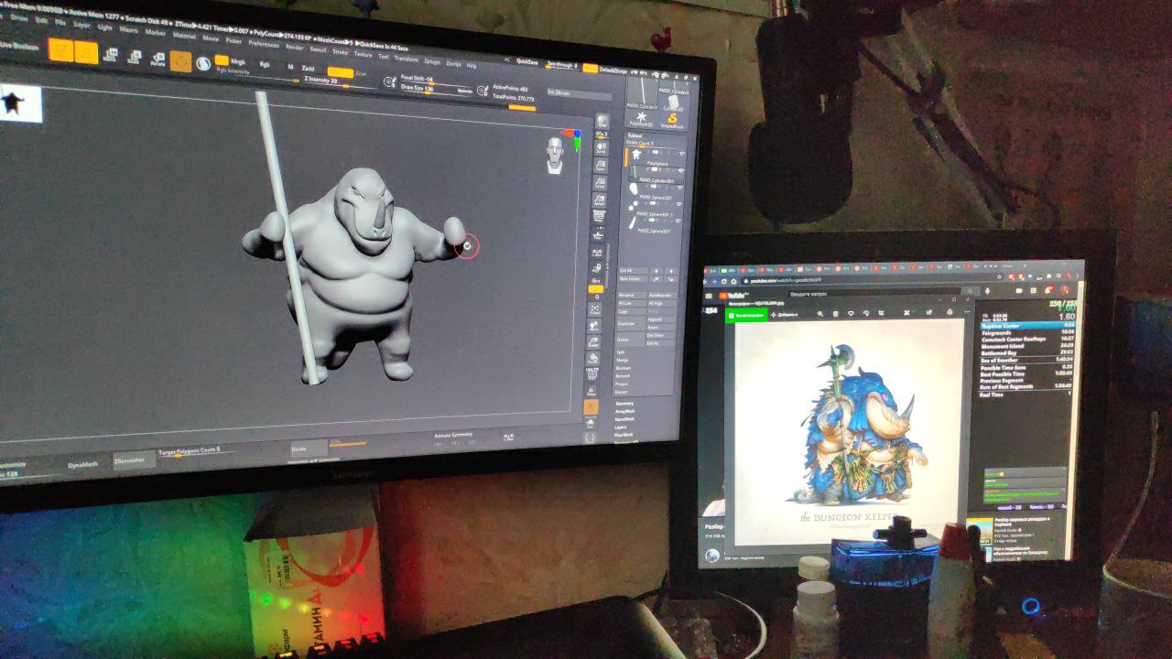
Task: Open the Render menu in ZBrush
Action: 294,47
